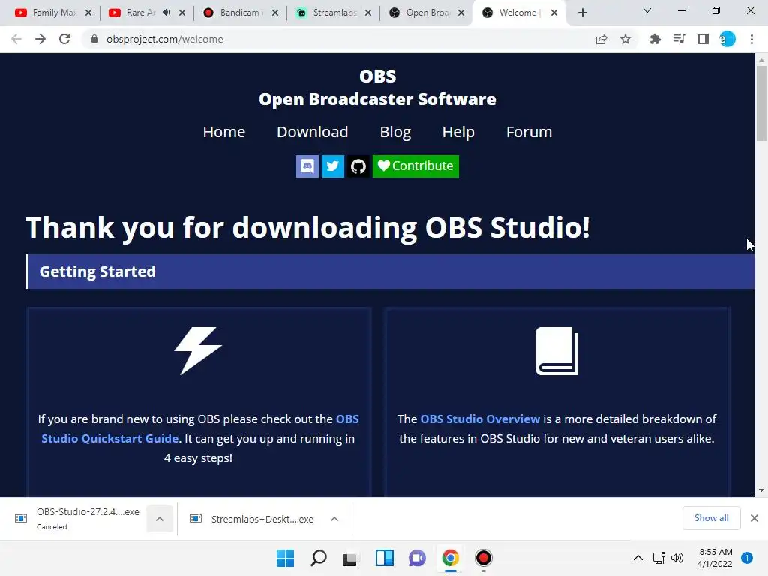Open the Discord icon link
This screenshot has height=576, width=768.
[x=307, y=166]
